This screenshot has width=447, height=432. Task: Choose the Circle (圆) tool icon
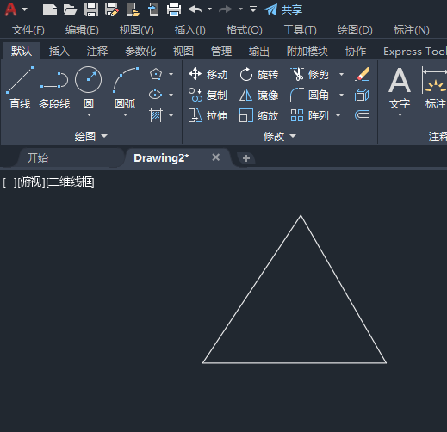[x=89, y=80]
